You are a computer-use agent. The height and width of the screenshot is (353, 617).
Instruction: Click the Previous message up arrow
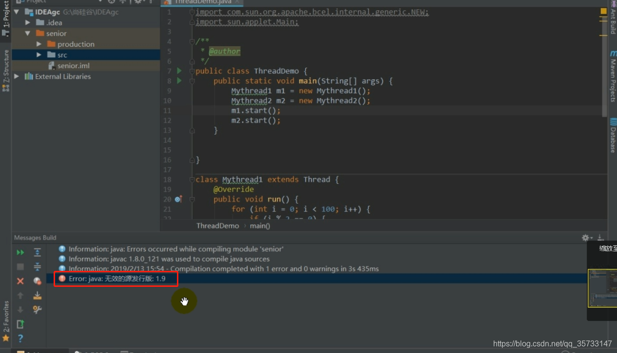click(x=20, y=295)
